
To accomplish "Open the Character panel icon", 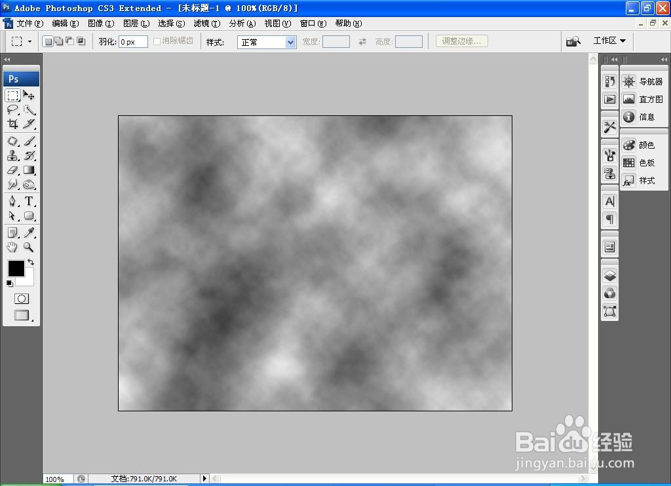I will [x=610, y=201].
